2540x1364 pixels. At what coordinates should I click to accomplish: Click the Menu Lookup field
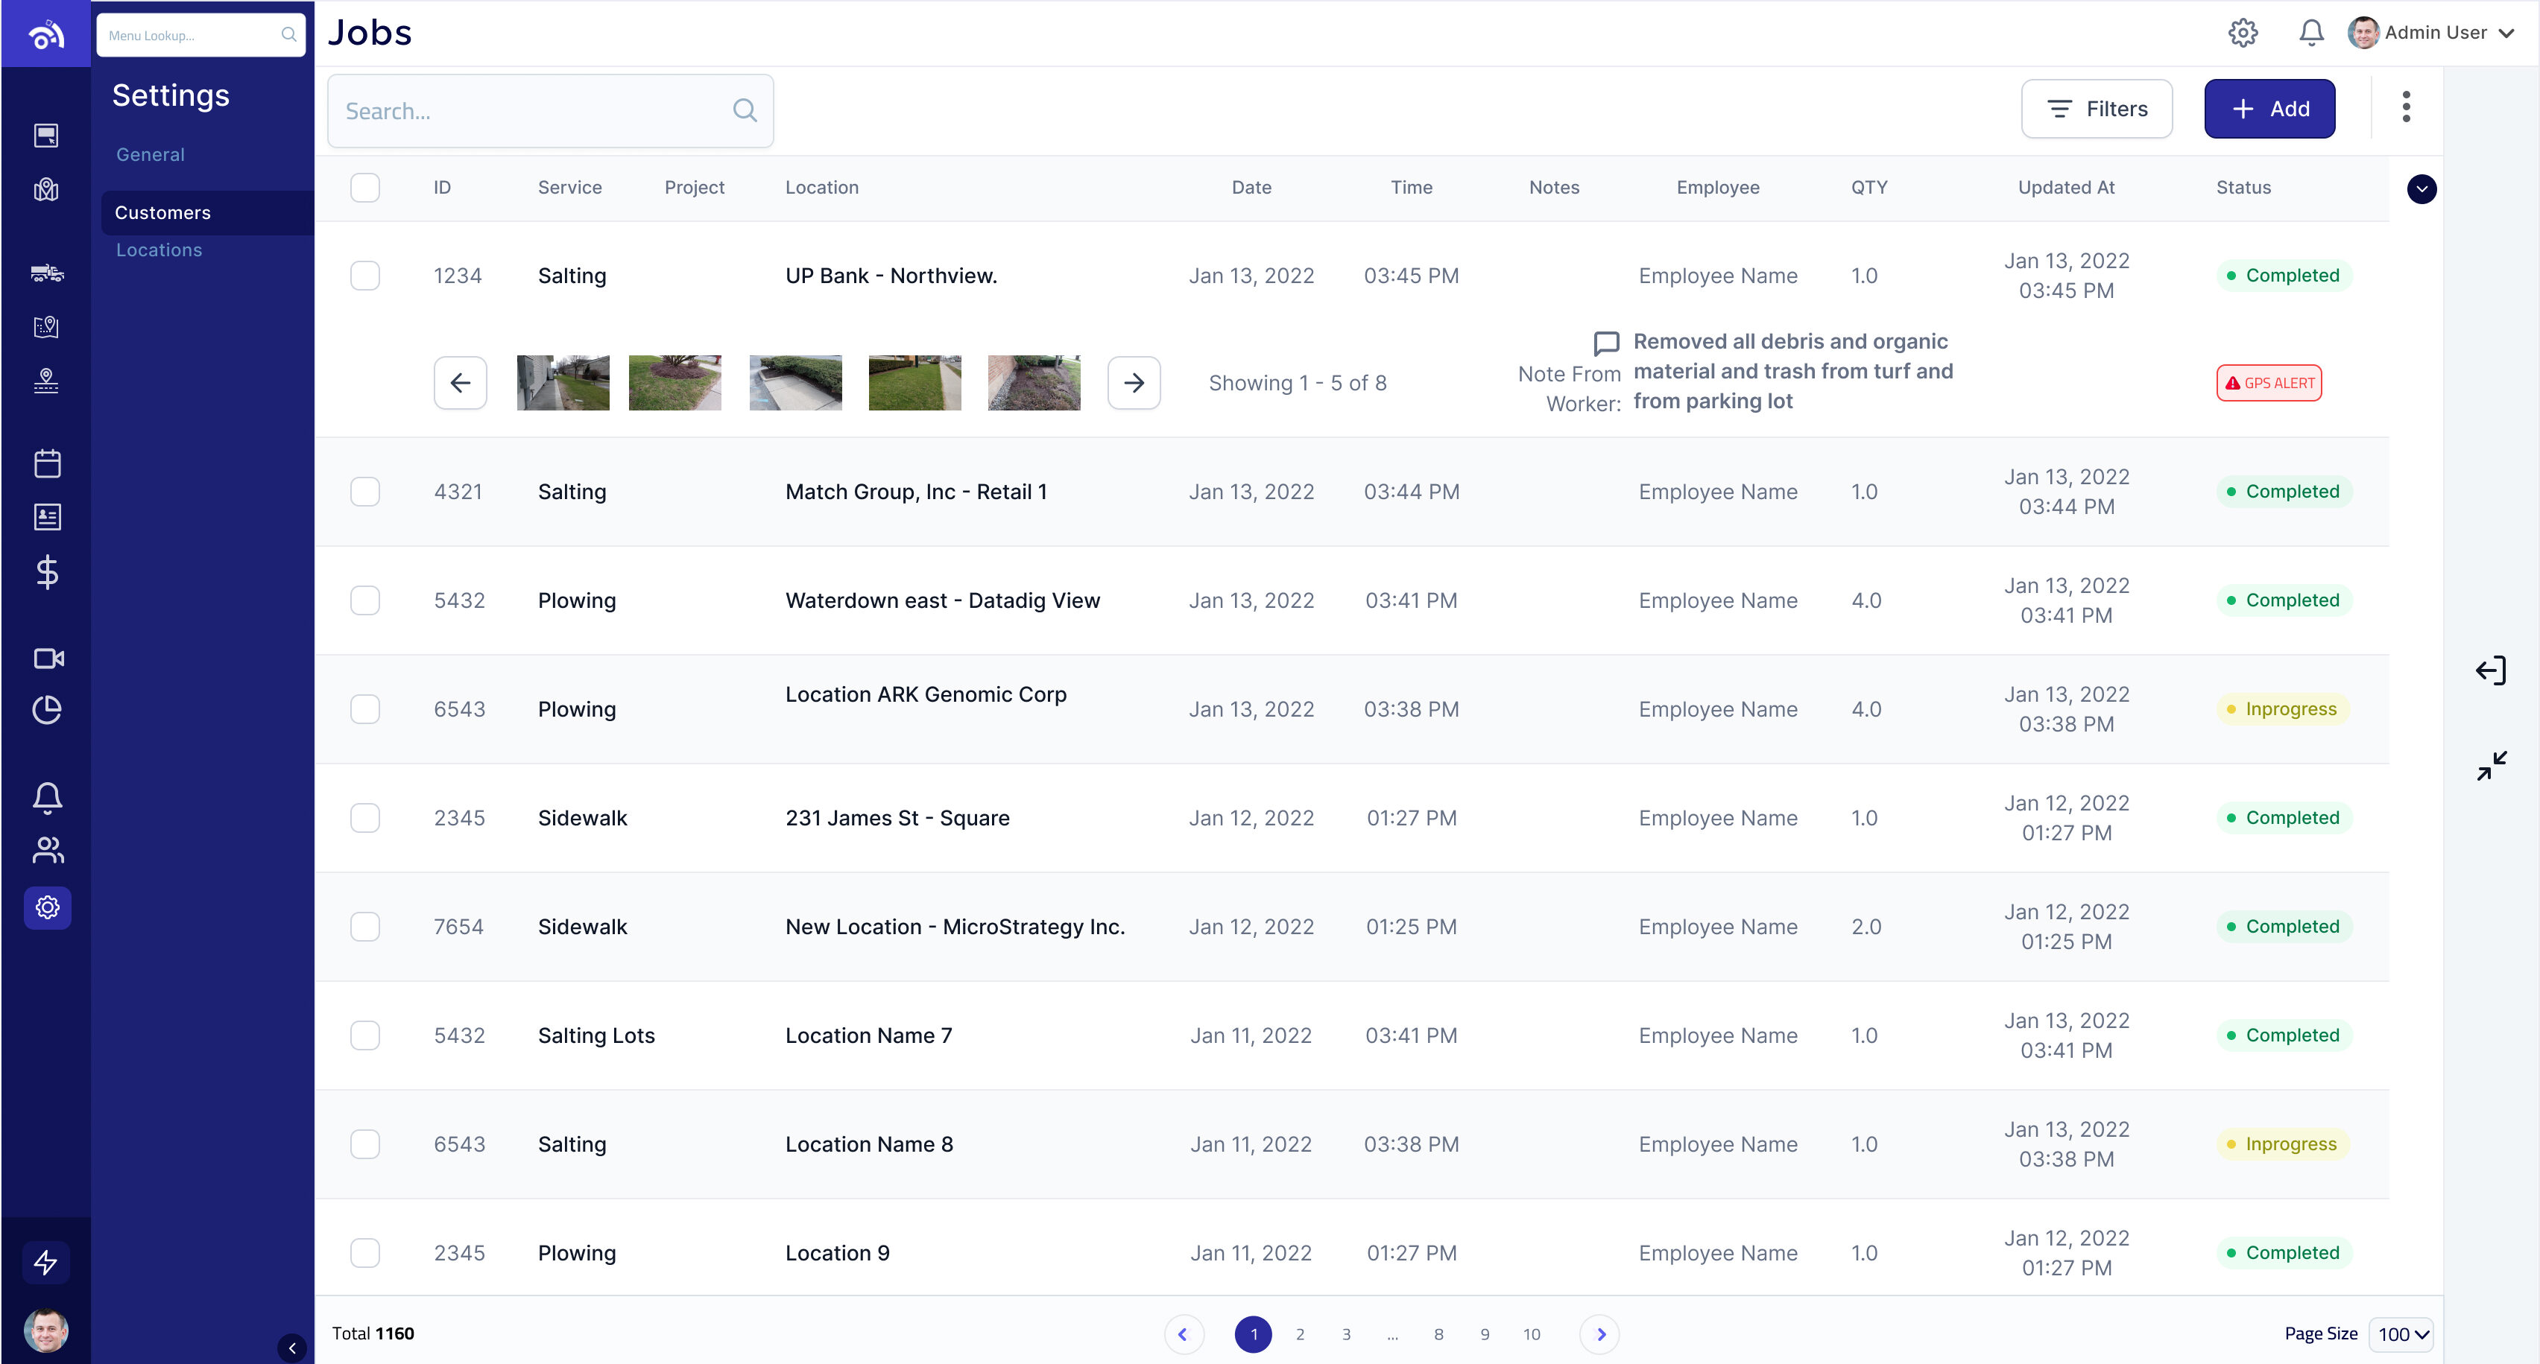pos(201,34)
